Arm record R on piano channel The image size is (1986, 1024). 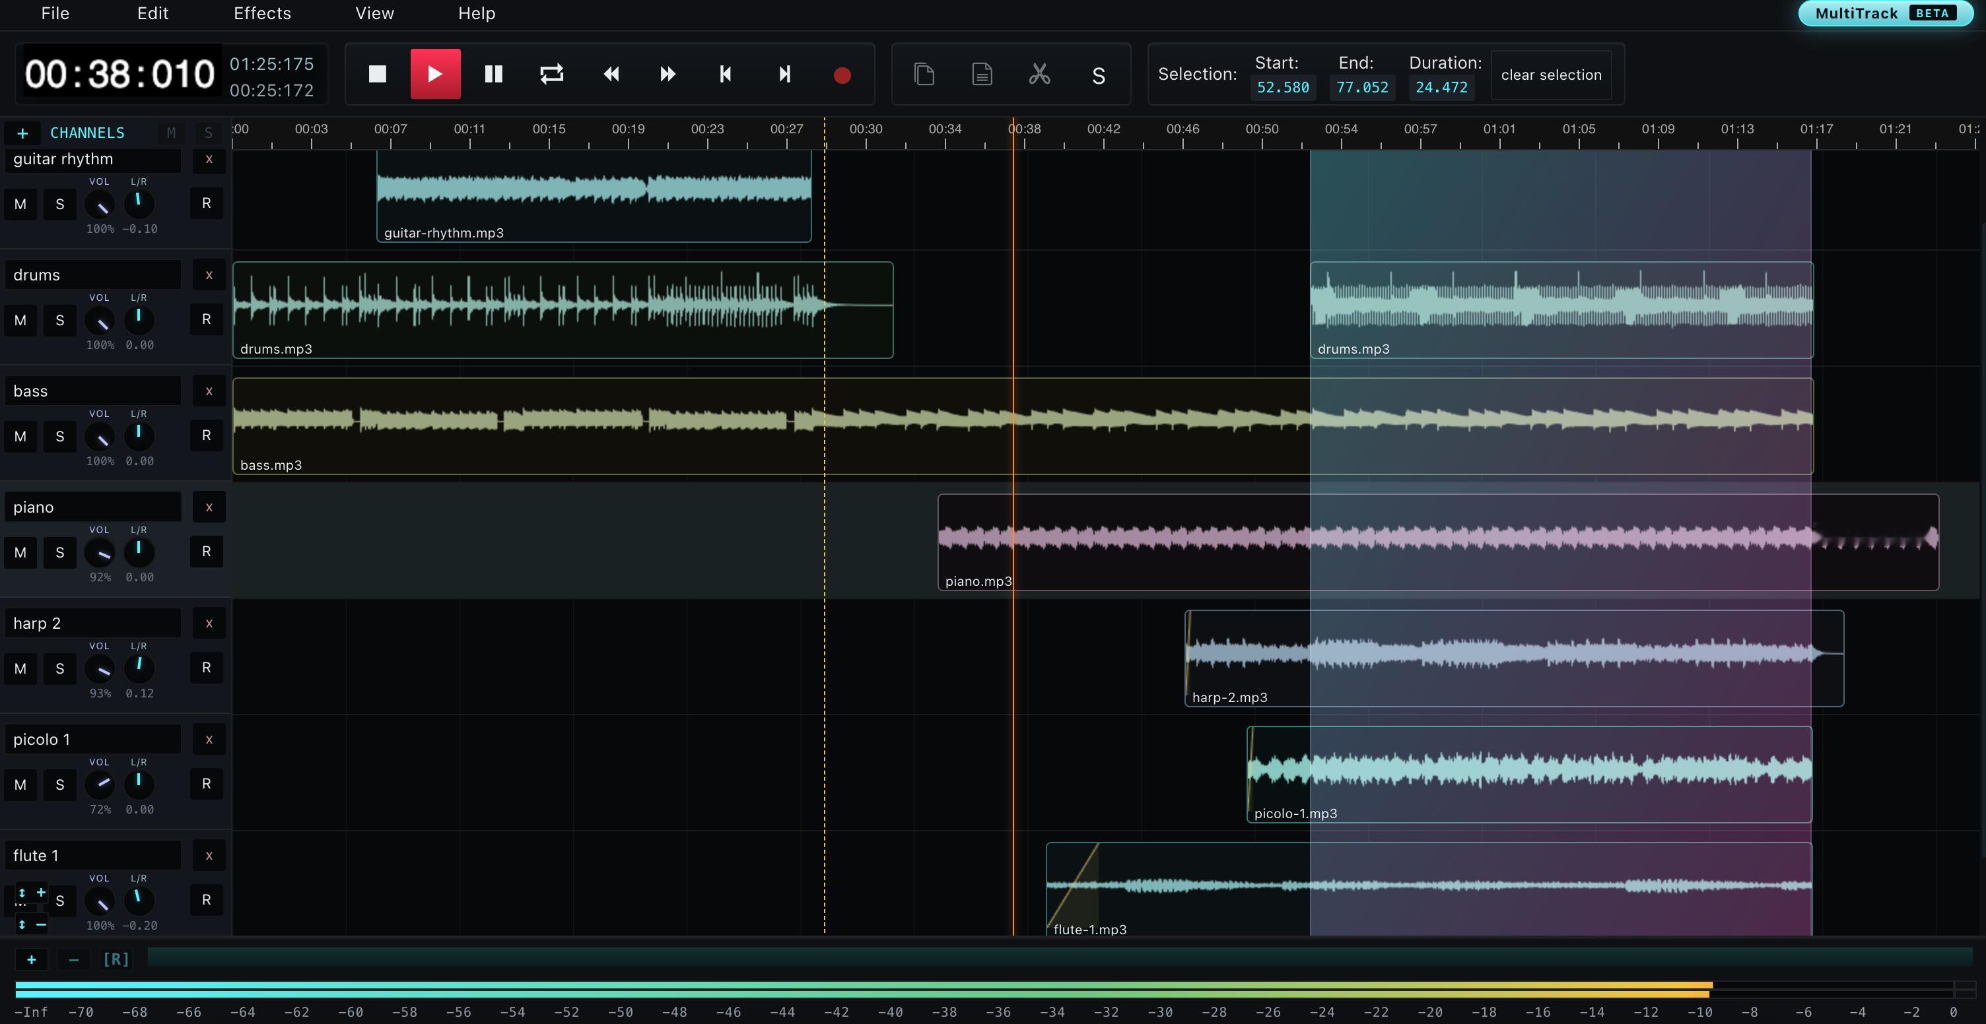(207, 552)
